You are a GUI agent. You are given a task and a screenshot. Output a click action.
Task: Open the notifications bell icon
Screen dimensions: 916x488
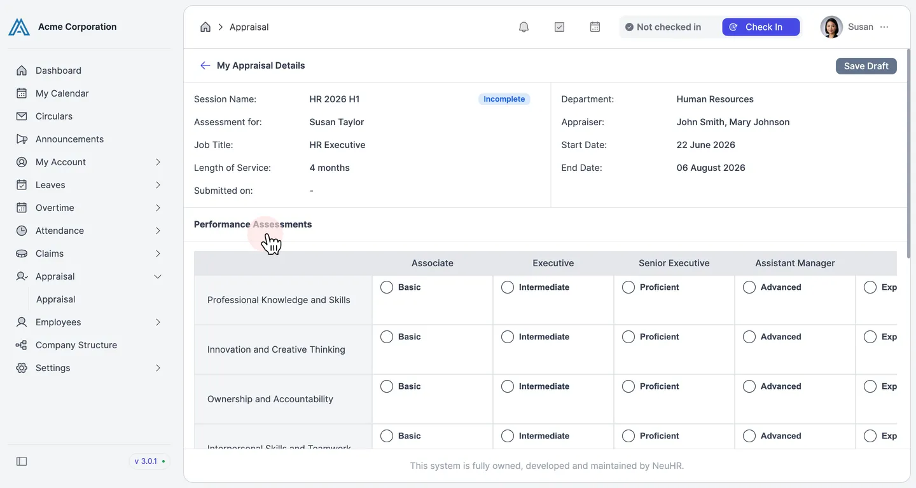pos(524,27)
